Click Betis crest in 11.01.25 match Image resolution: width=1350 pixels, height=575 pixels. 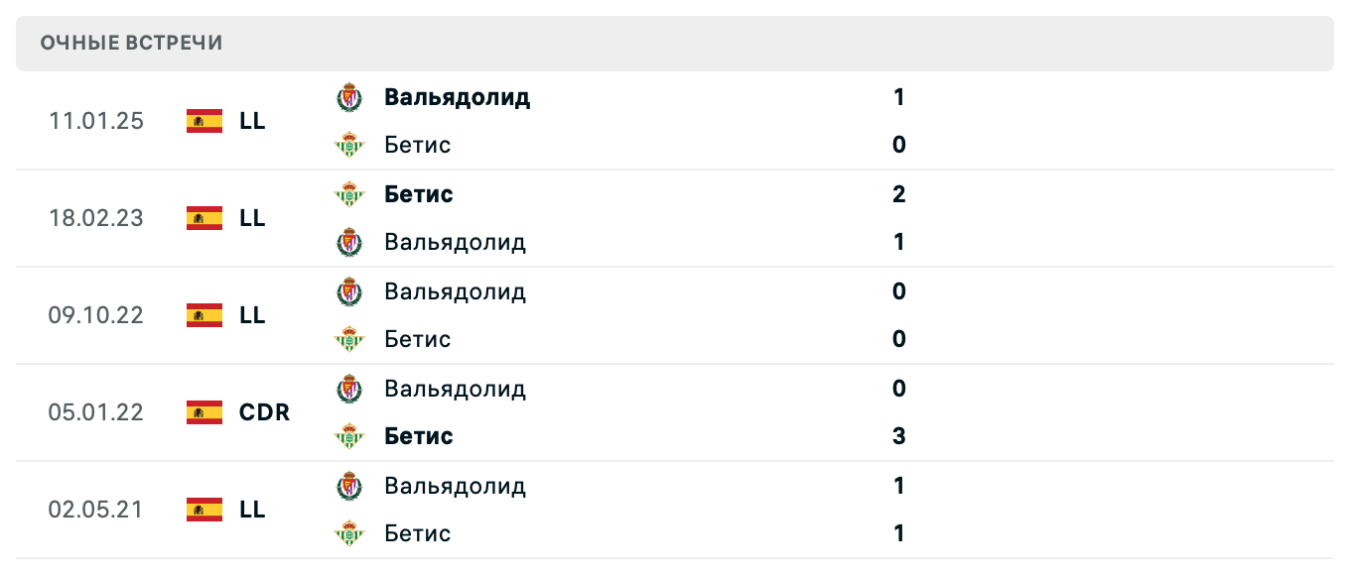click(x=348, y=145)
